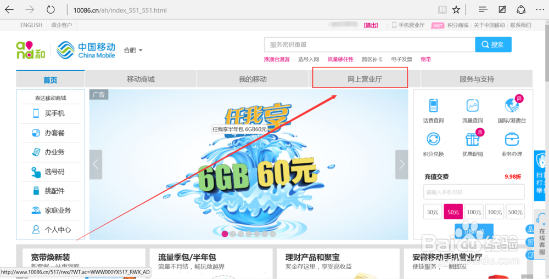Viewport: 549px width, 279px height.
Task: Open web note pencil icon
Action: [502, 9]
